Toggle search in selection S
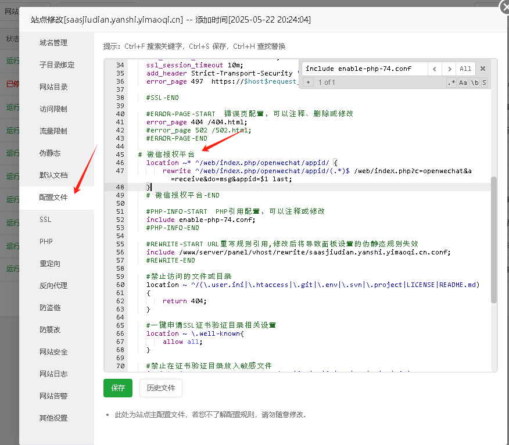509x445 pixels. tap(484, 82)
